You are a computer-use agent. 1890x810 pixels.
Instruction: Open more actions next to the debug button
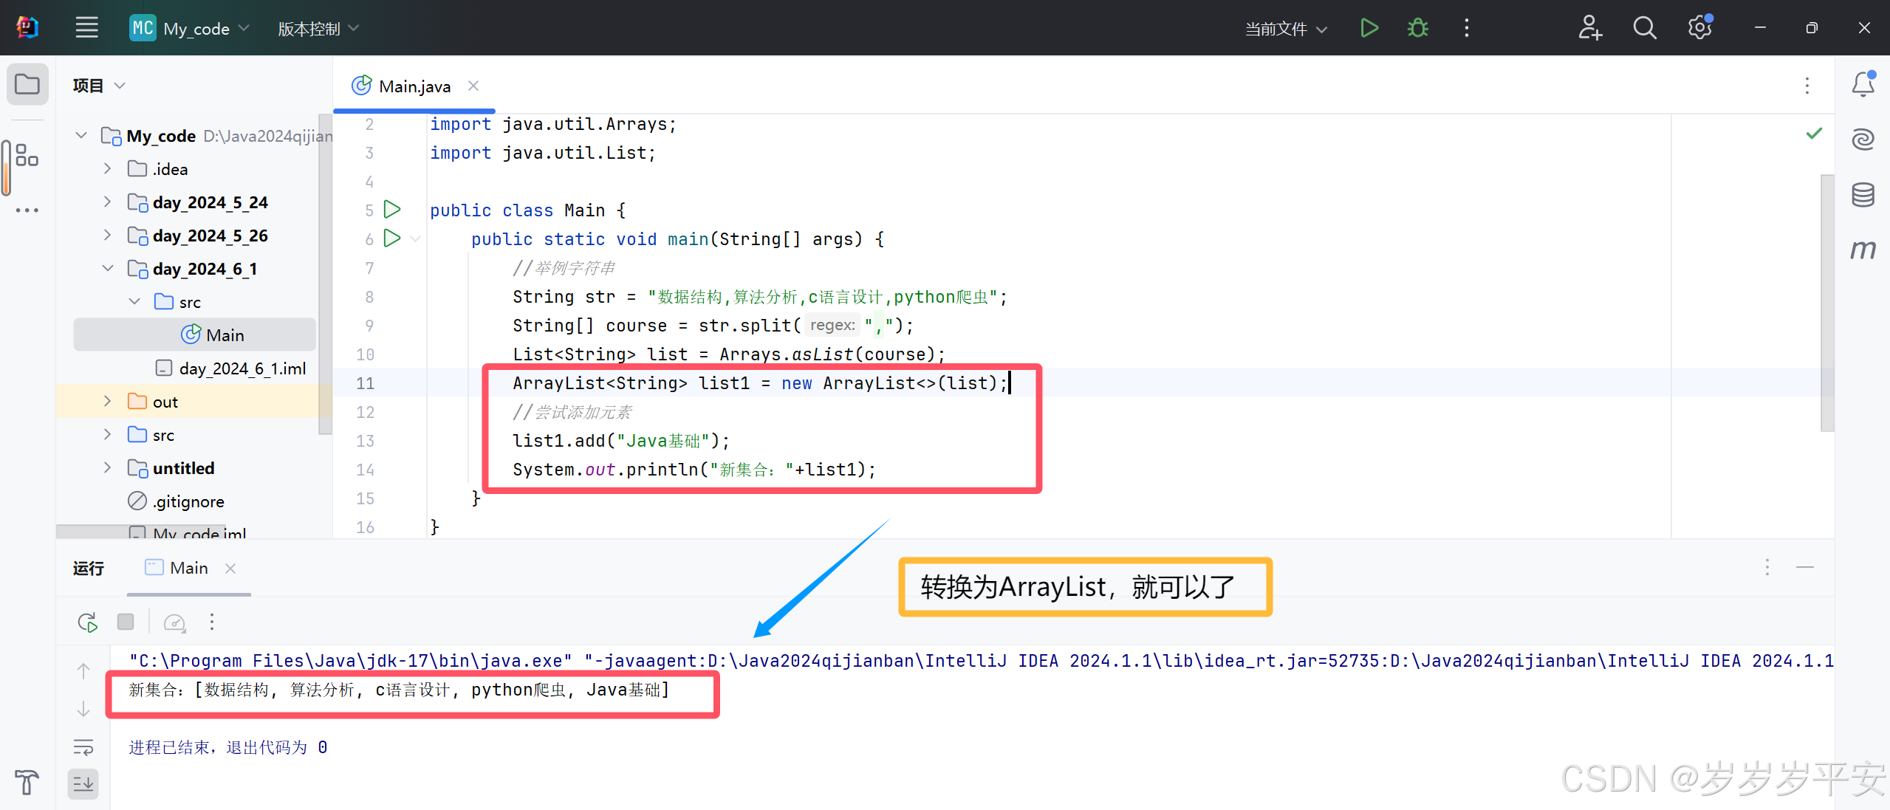tap(1466, 28)
